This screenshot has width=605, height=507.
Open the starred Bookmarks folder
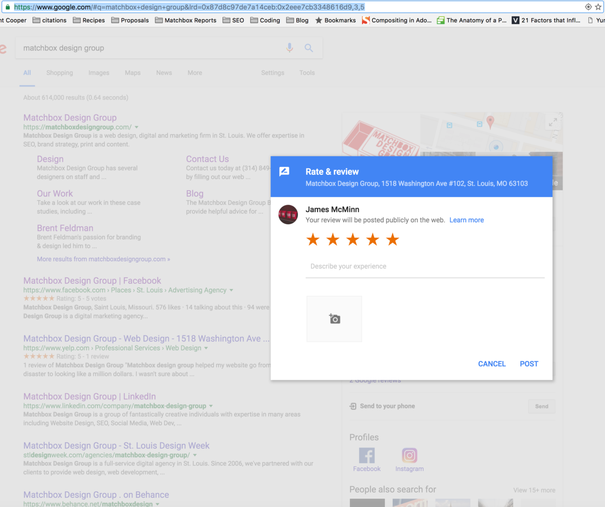[336, 20]
